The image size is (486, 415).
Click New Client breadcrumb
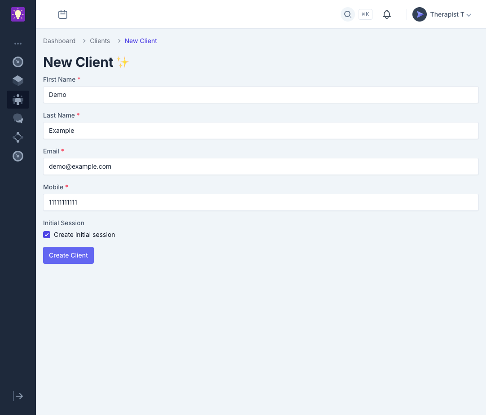click(x=141, y=41)
